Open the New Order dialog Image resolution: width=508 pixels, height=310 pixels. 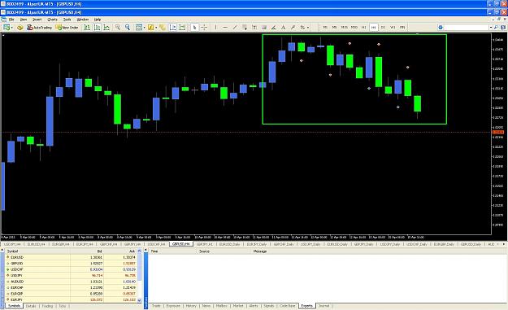[x=67, y=28]
